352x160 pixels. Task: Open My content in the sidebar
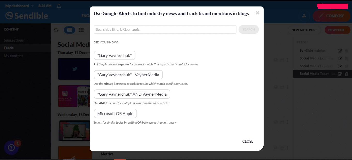(13, 56)
